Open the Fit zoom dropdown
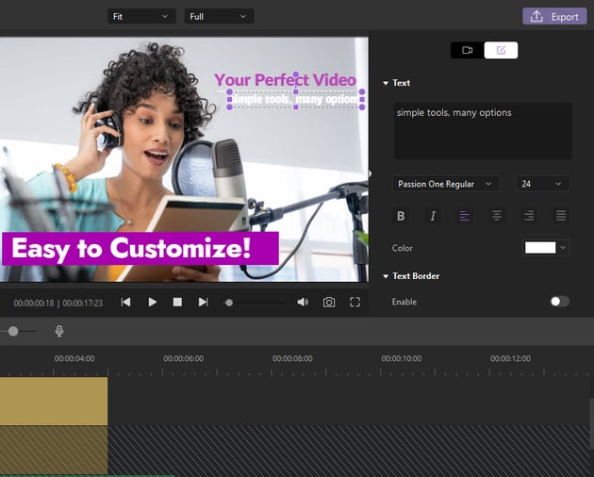The height and width of the screenshot is (477, 594). (141, 17)
